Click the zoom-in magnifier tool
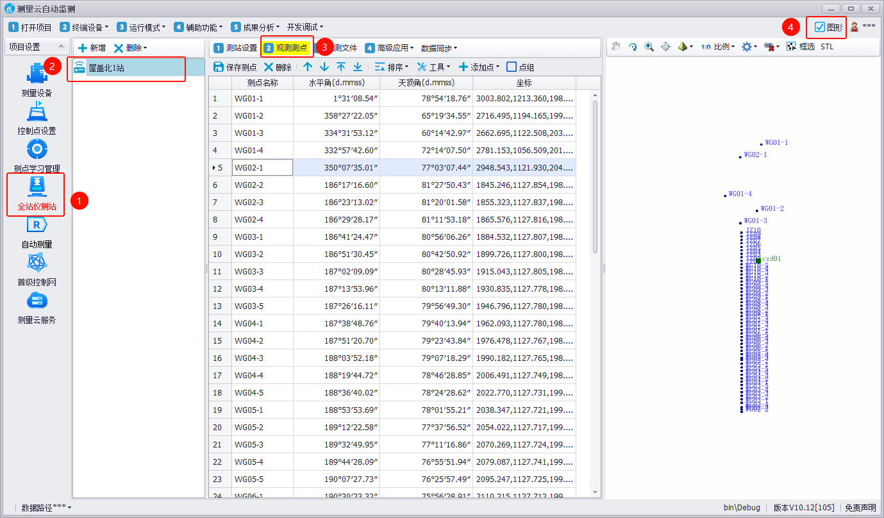 [x=649, y=47]
